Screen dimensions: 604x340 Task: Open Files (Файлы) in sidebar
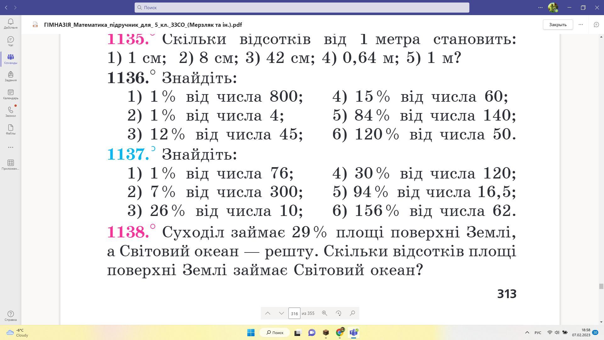(x=10, y=129)
